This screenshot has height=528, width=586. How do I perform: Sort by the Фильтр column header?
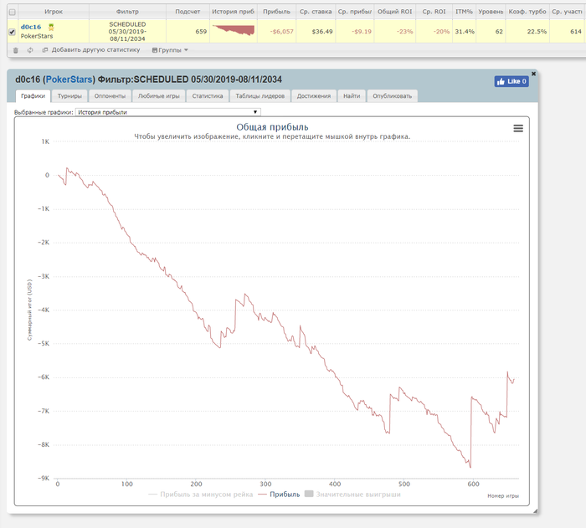127,12
